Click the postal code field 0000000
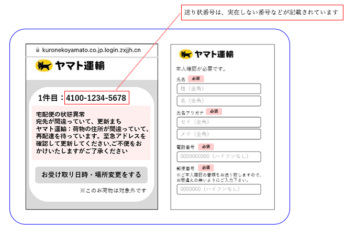This screenshot has width=356, height=235. [219, 189]
